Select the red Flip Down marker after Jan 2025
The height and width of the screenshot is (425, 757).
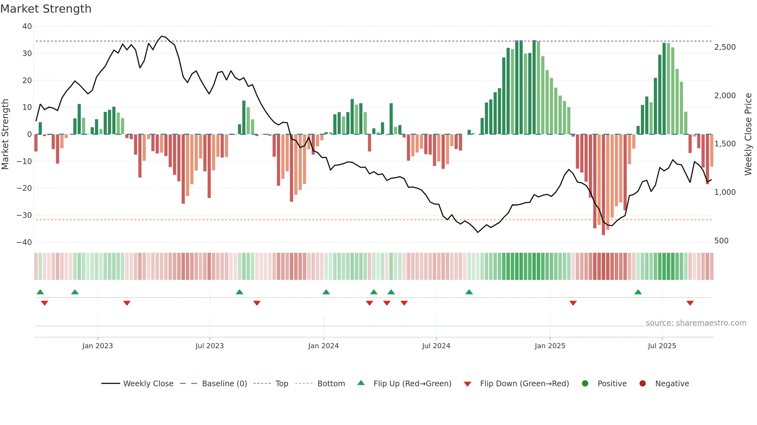click(x=573, y=303)
